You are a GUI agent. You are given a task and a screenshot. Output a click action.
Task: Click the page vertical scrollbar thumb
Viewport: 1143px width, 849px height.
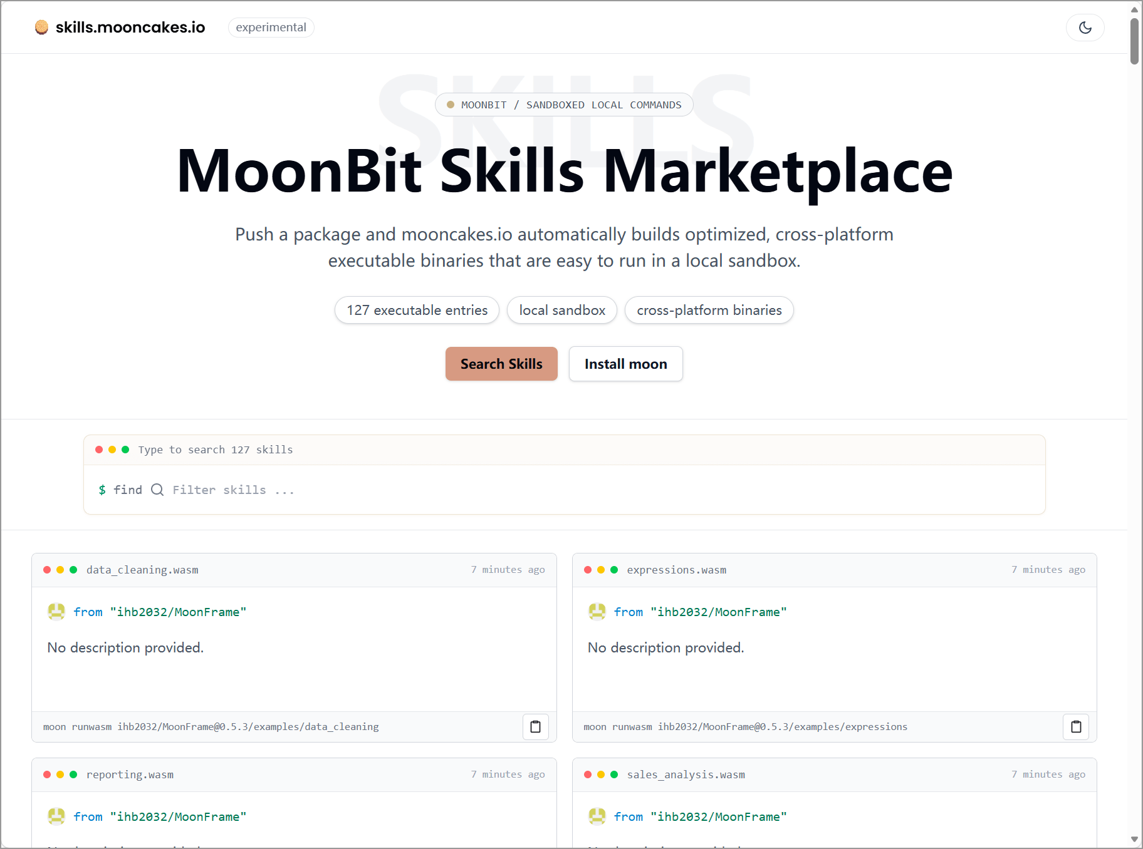point(1134,41)
